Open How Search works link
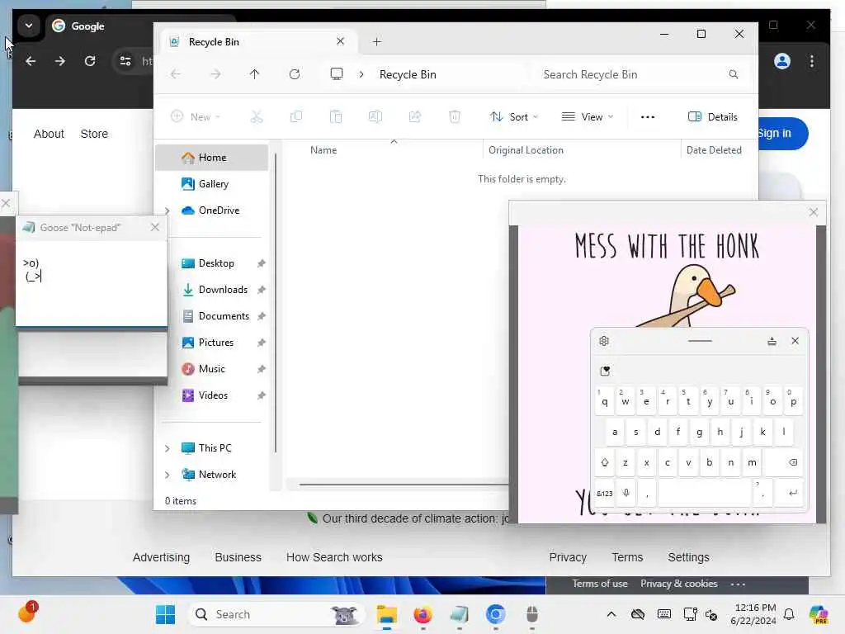The width and height of the screenshot is (845, 634). (x=334, y=557)
